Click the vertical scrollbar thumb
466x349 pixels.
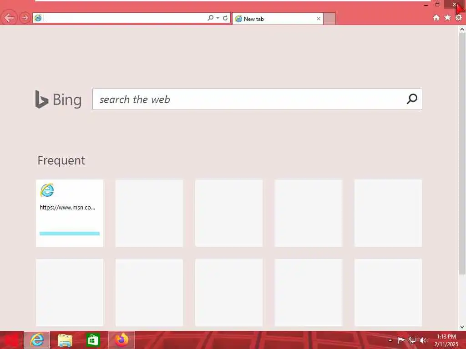click(462, 154)
